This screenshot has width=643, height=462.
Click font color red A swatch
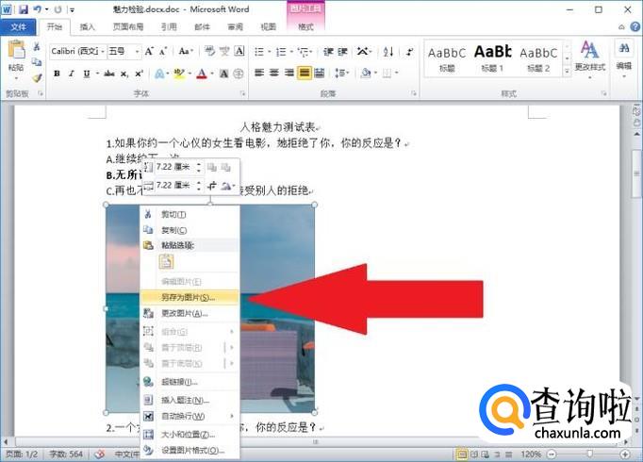click(x=202, y=74)
